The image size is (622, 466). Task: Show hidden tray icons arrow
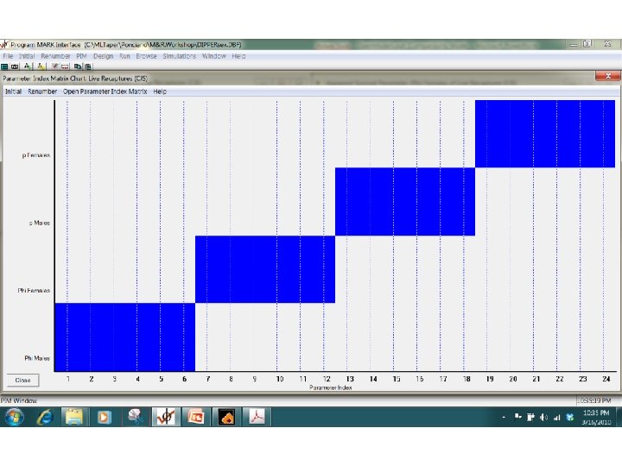(504, 417)
